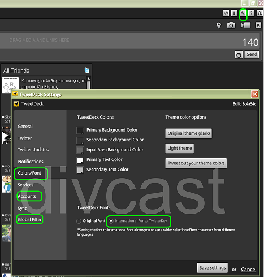This screenshot has height=278, width=264.
Task: Minimize the TweetDeck window
Action: click(245, 3)
